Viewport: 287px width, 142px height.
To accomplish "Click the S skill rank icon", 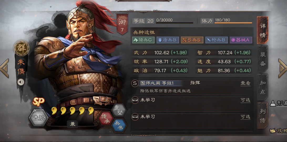I will tap(135, 83).
